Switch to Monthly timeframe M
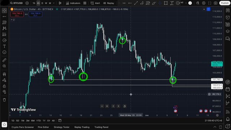The width and height of the screenshot is (231, 130). pos(50,3)
